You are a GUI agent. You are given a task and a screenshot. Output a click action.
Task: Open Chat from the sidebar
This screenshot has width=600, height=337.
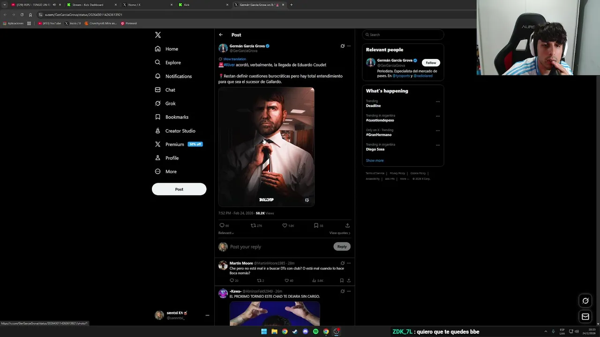[165, 90]
